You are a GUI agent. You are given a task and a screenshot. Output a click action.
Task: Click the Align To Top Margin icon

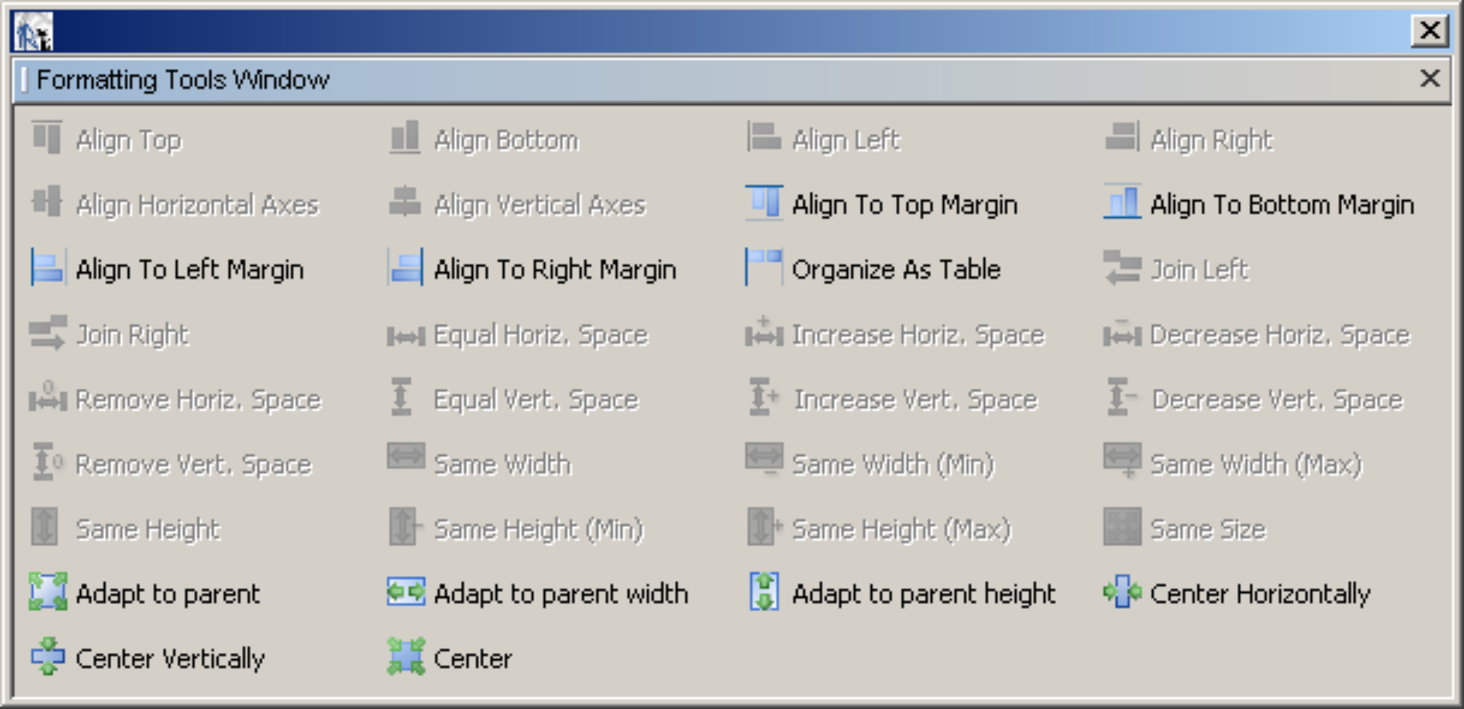click(764, 203)
